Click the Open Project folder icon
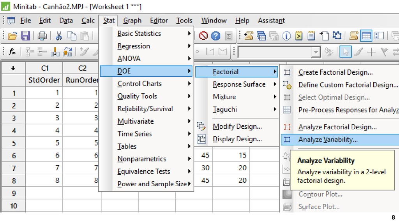Viewport: 399px width, 224px height. click(12, 36)
